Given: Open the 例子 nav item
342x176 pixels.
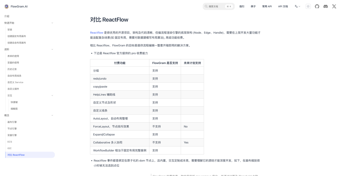Looking at the screenshot, I should tap(253, 6).
